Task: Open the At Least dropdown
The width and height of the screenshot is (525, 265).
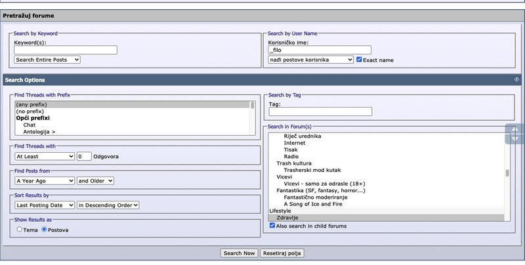Action: point(45,156)
